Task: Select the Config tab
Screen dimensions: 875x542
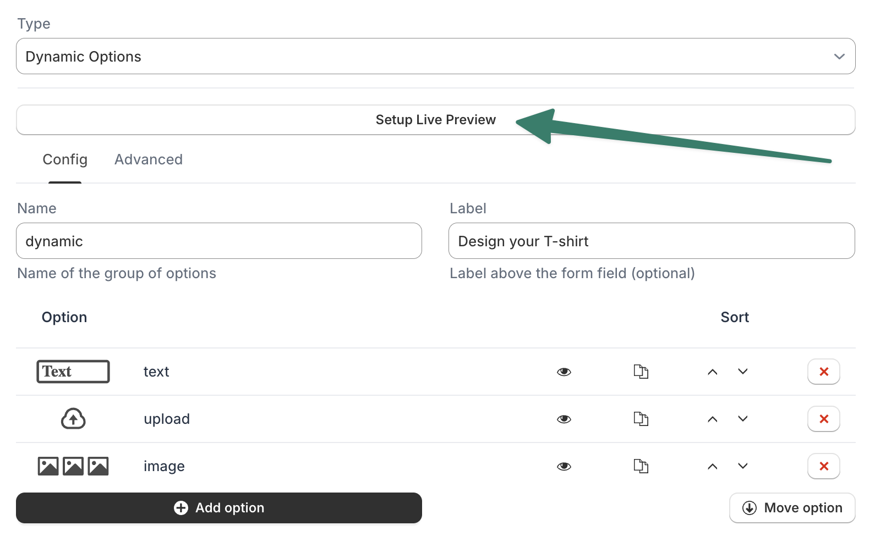Action: tap(65, 159)
